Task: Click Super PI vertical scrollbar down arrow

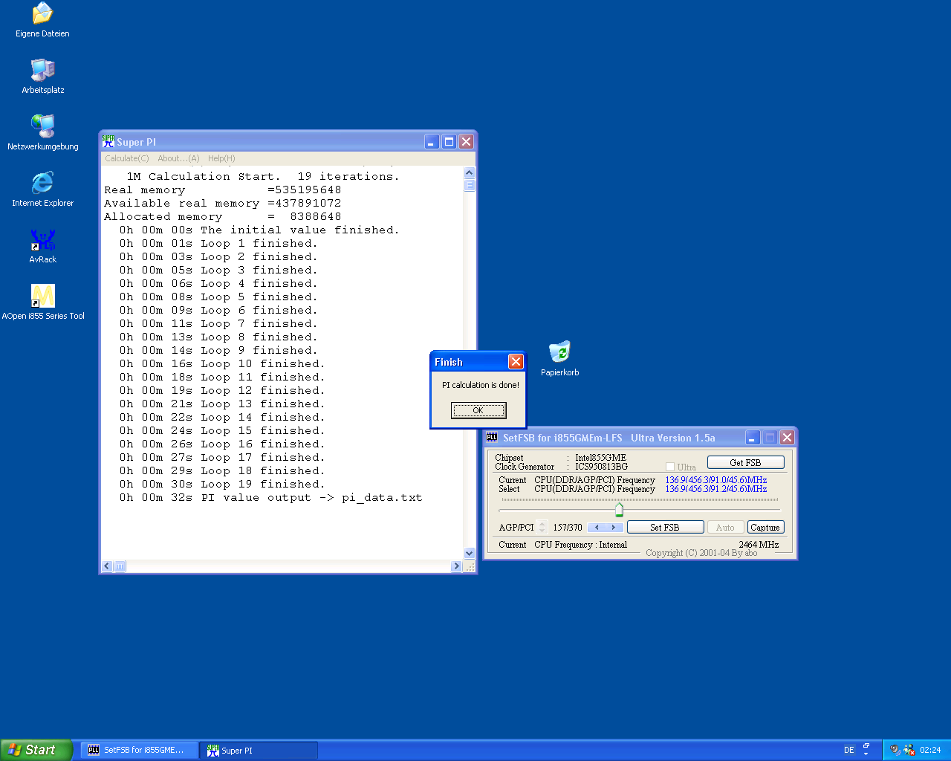Action: (469, 553)
